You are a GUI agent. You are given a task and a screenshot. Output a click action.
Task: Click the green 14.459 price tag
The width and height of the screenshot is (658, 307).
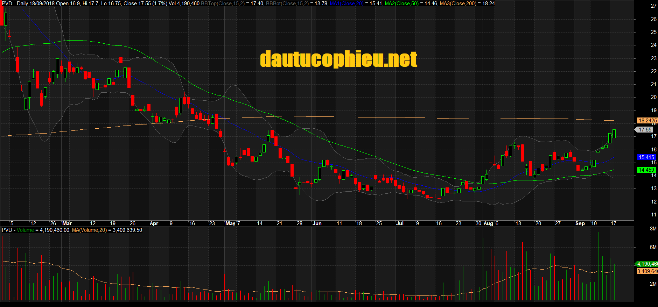[x=646, y=170]
